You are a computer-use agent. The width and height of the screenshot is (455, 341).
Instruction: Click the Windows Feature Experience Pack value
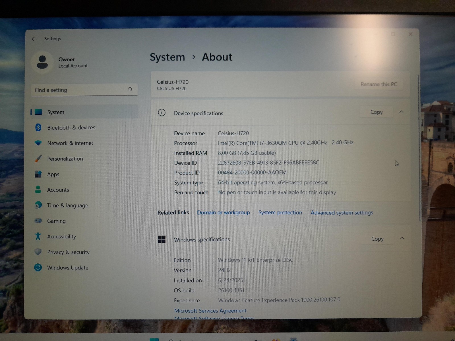coord(279,300)
